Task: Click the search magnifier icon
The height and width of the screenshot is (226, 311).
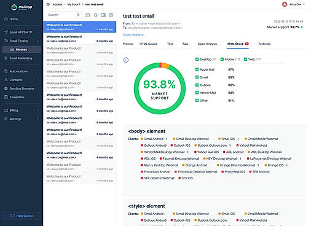Action: [78, 15]
